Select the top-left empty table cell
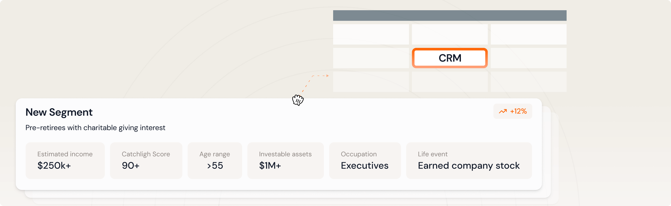 pyautogui.click(x=371, y=34)
